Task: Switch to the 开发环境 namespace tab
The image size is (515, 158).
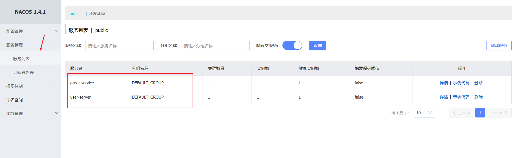Action: tap(97, 13)
